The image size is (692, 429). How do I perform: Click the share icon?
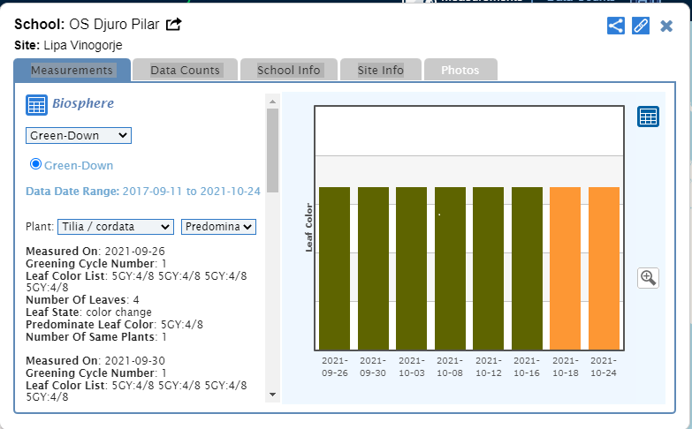pyautogui.click(x=616, y=26)
